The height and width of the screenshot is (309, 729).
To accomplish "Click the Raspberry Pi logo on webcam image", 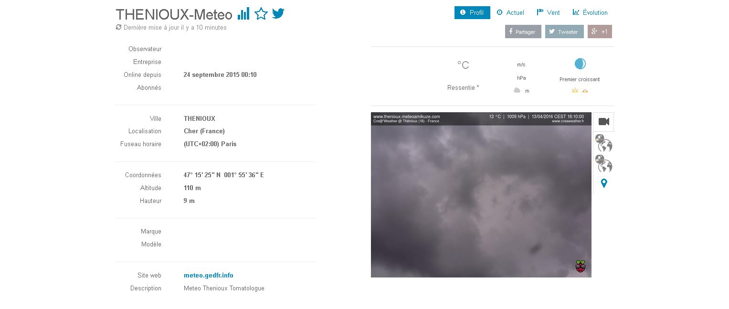I will 581,266.
